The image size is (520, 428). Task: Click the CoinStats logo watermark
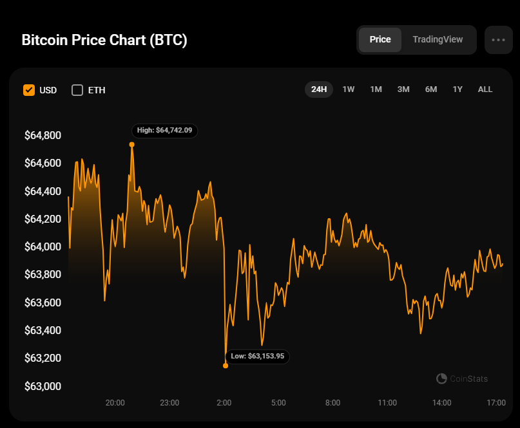click(x=462, y=378)
